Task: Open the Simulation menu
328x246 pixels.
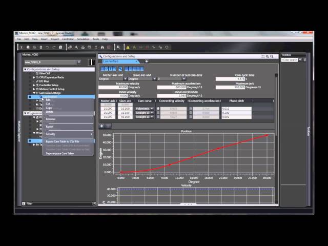Action: tap(83, 39)
